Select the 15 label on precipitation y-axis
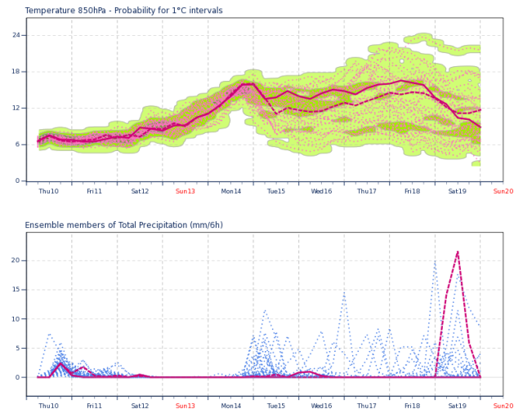The width and height of the screenshot is (523, 418). click(x=16, y=290)
